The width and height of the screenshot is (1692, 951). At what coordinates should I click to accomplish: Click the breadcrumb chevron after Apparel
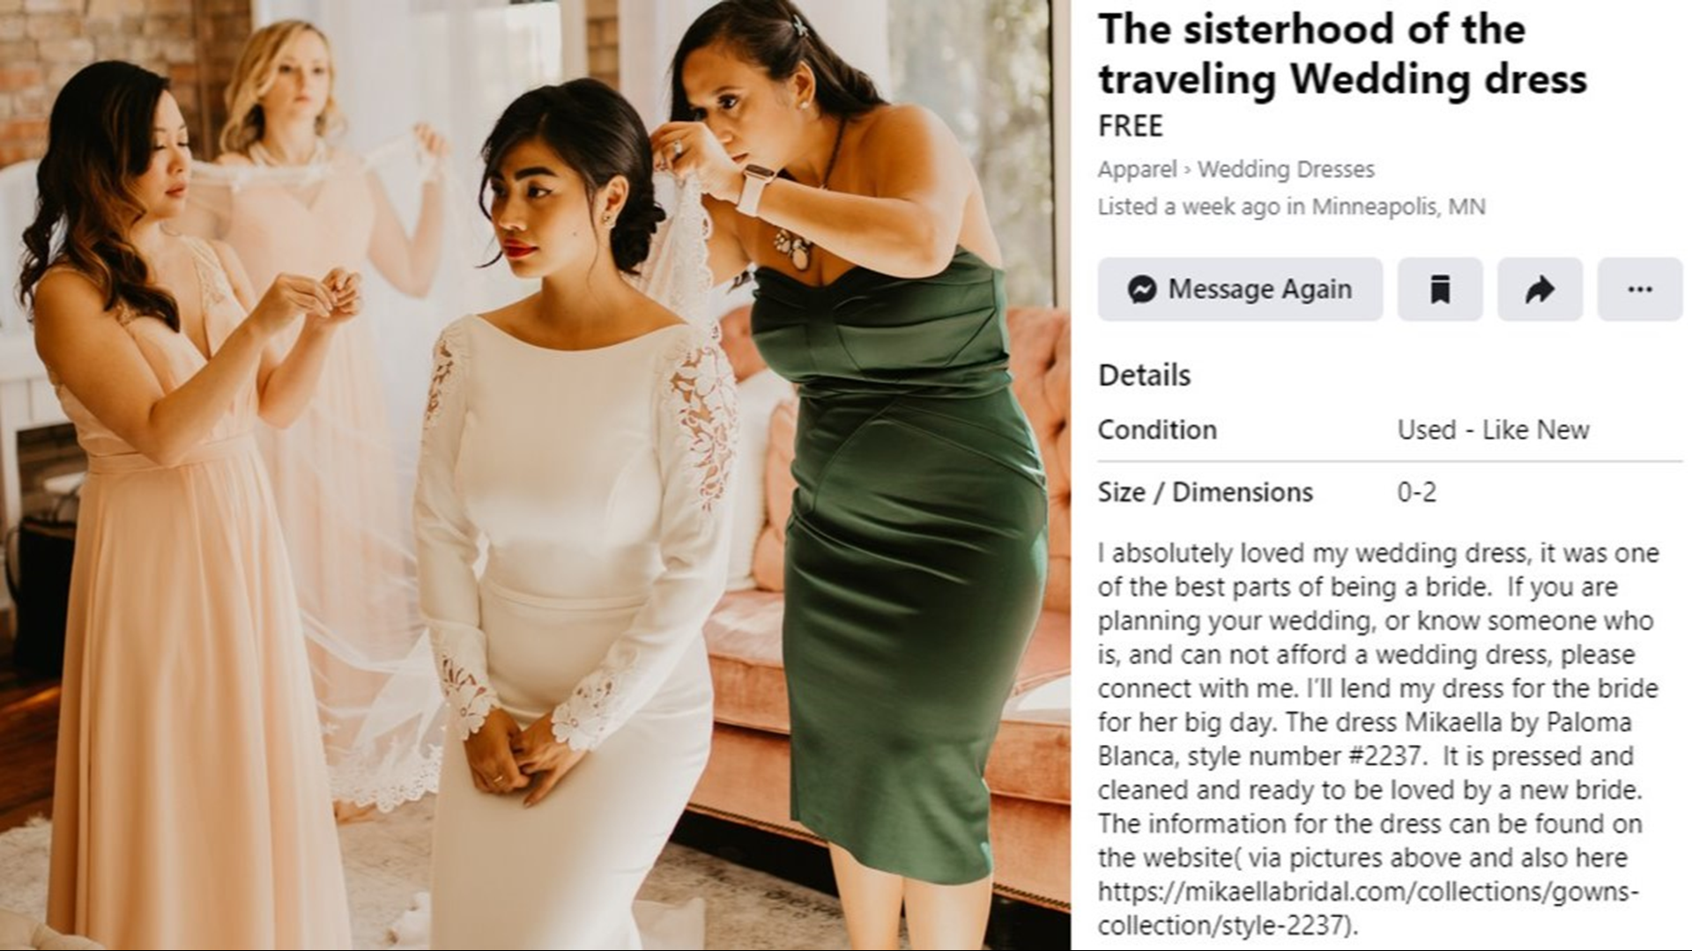point(1187,170)
